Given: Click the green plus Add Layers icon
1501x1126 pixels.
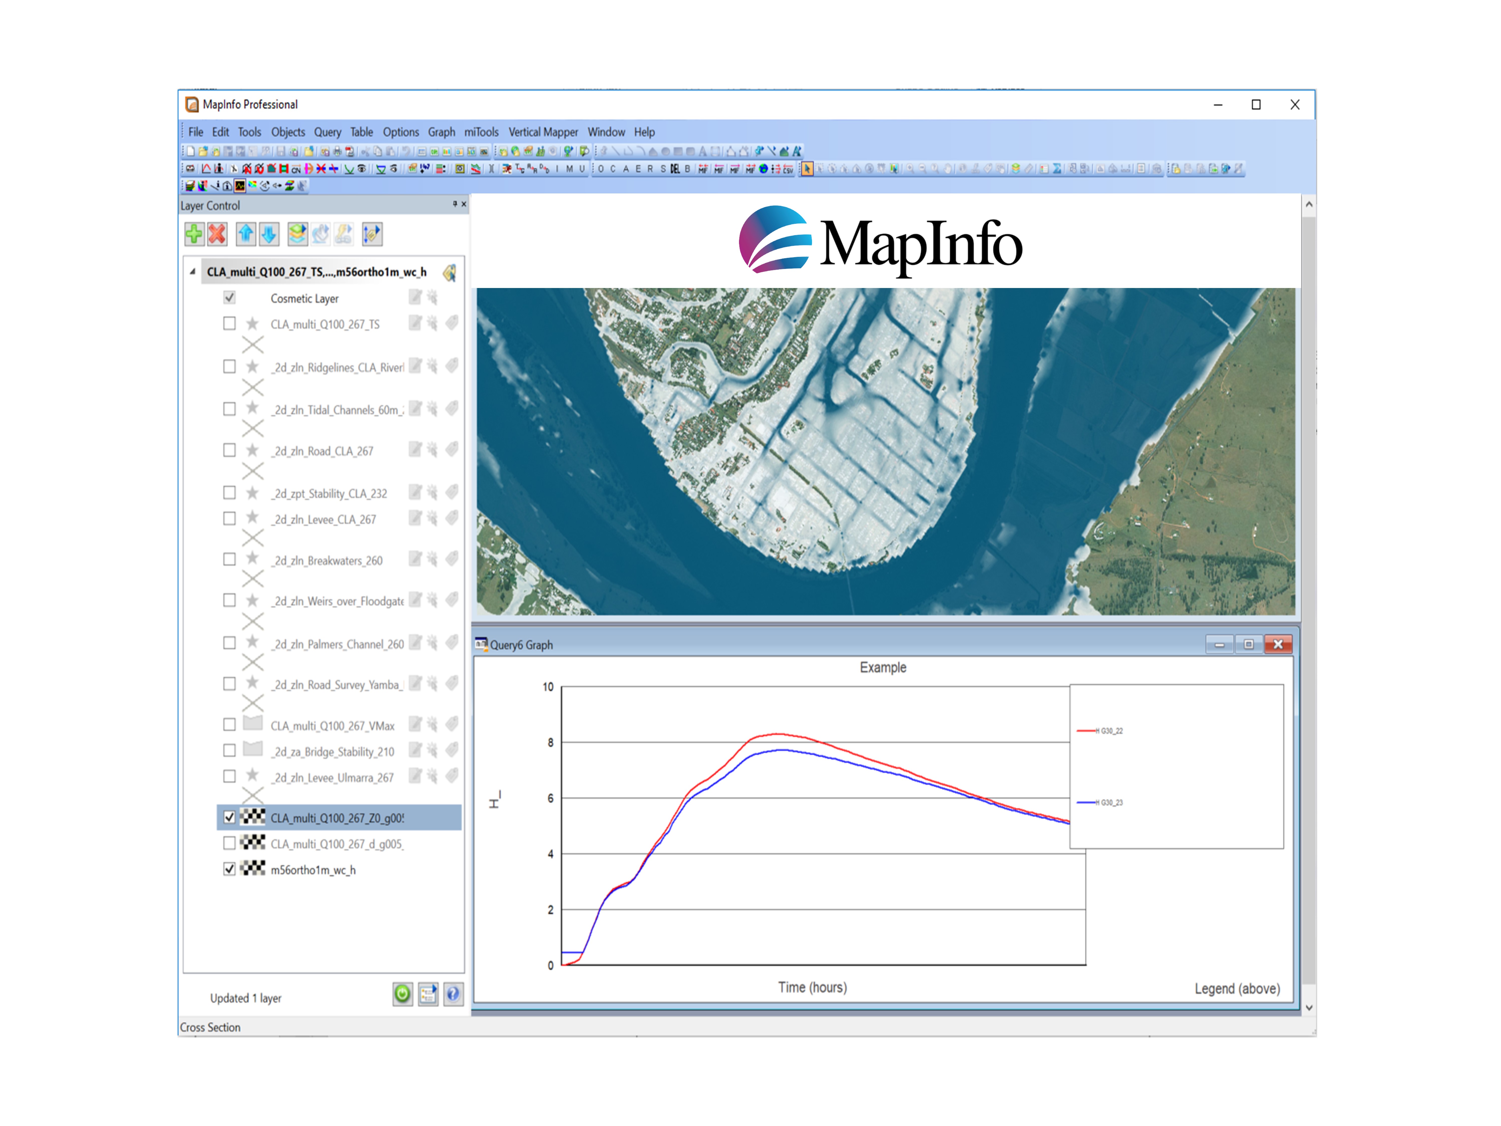Looking at the screenshot, I should point(194,234).
